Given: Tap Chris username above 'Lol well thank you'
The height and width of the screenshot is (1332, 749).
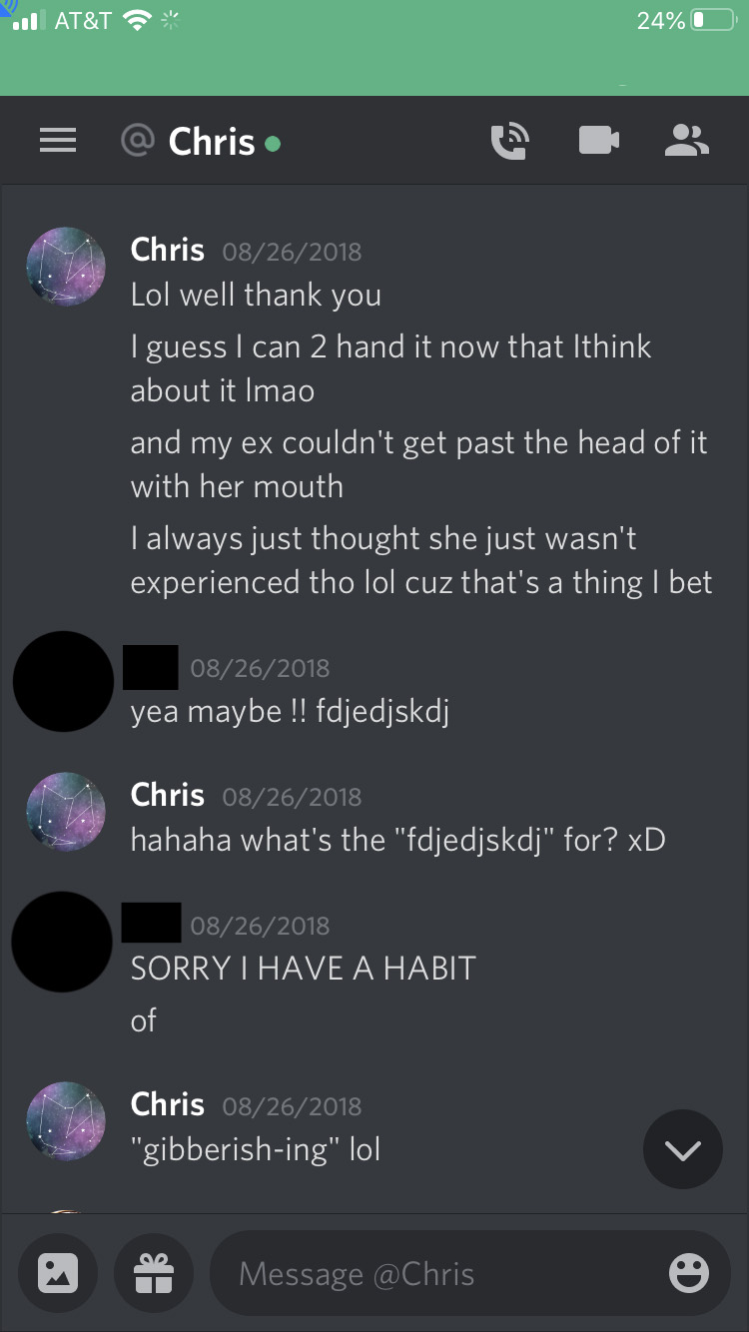Looking at the screenshot, I should point(167,250).
